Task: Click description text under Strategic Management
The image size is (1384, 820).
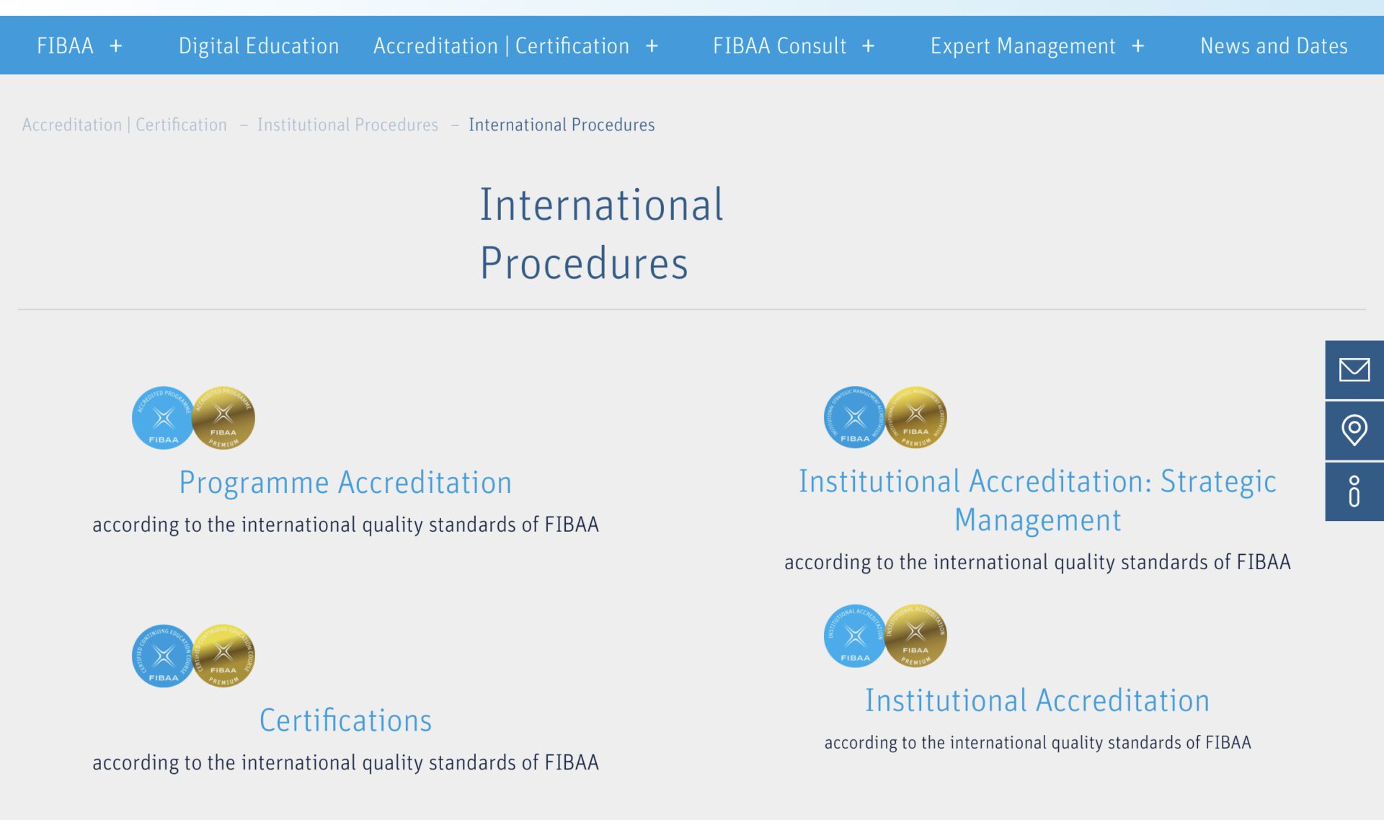Action: pyautogui.click(x=1037, y=562)
